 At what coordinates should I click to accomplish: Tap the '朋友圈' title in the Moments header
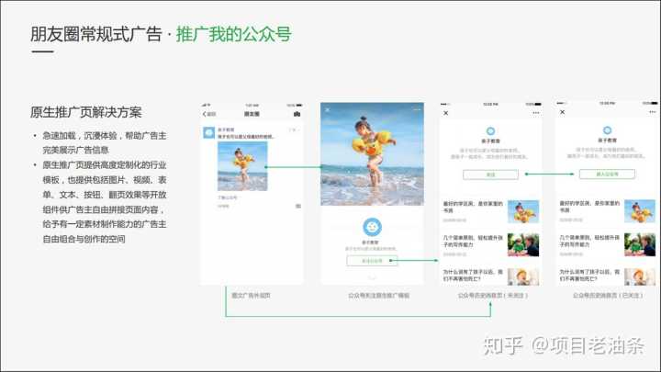pyautogui.click(x=252, y=114)
